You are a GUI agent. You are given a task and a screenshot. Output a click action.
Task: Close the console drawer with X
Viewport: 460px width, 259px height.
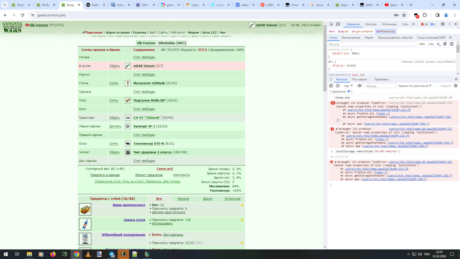coord(456,79)
